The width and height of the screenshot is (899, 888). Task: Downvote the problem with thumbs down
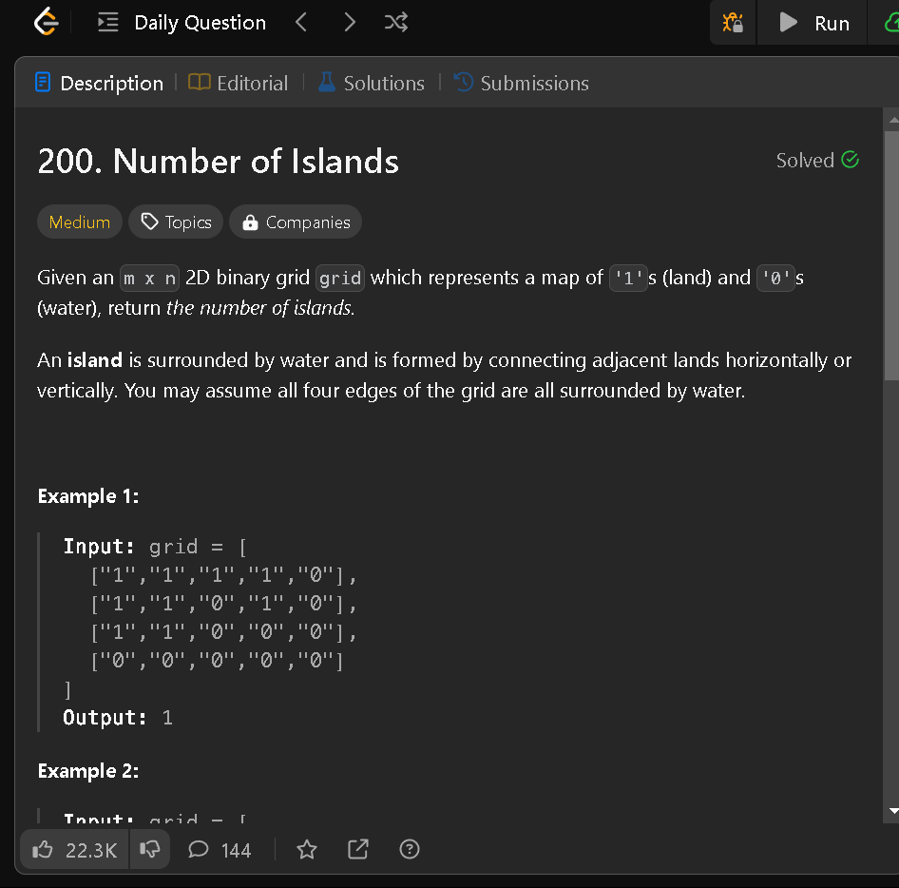149,849
